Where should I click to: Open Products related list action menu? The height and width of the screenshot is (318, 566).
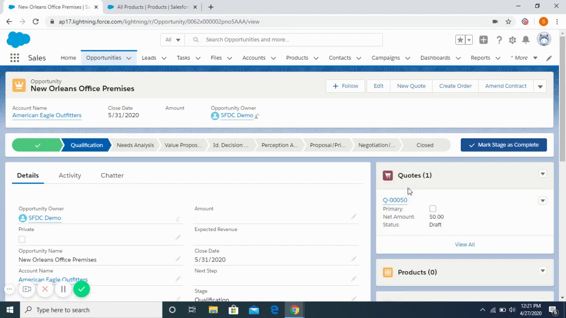[x=543, y=271]
